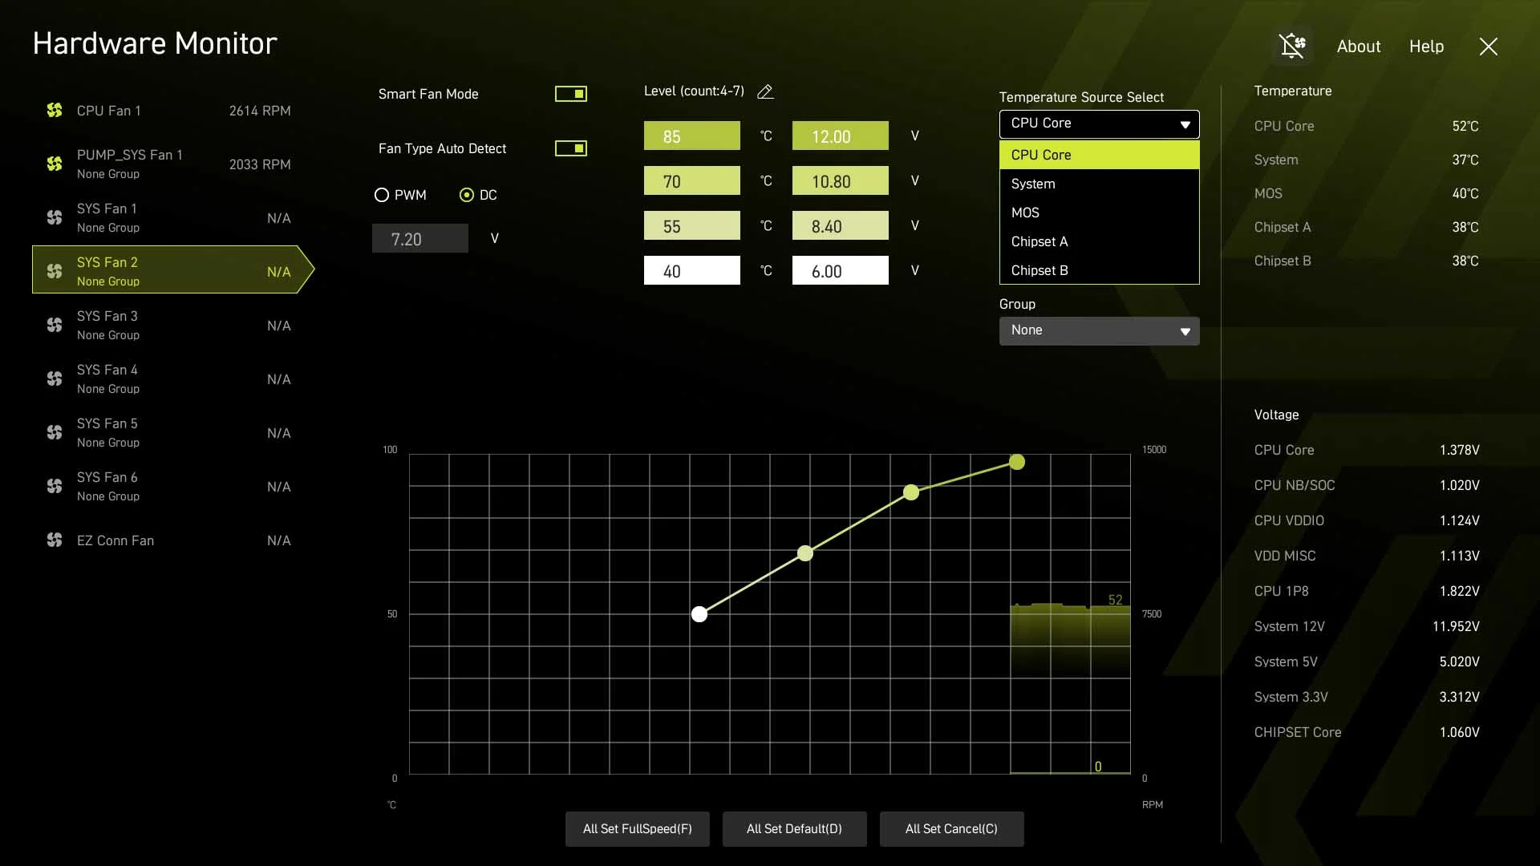Viewport: 1540px width, 866px height.
Task: Select the fan curve point at 85°C
Action: (1017, 462)
